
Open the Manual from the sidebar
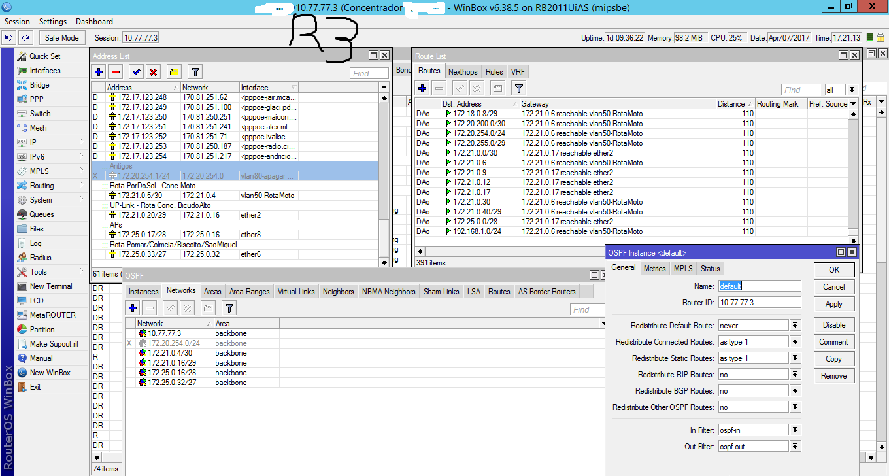(41, 358)
